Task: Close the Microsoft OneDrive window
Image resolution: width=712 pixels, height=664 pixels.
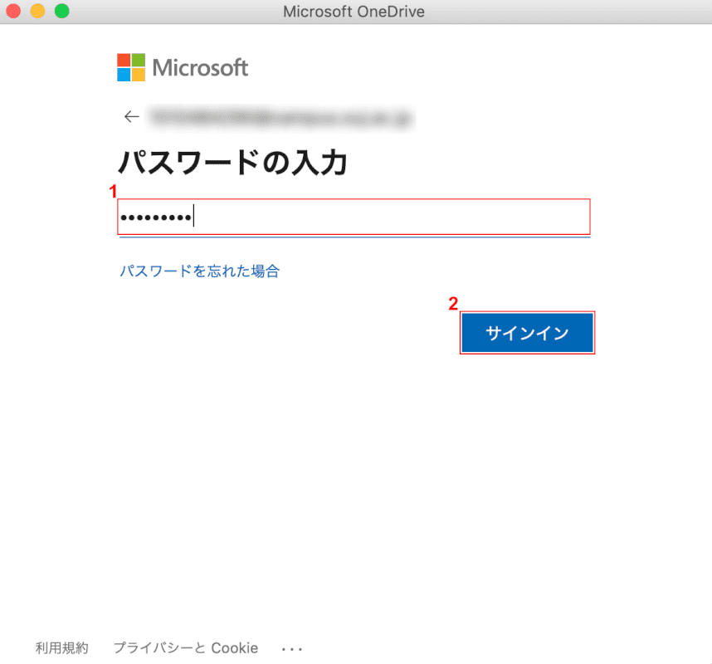Action: pyautogui.click(x=13, y=11)
